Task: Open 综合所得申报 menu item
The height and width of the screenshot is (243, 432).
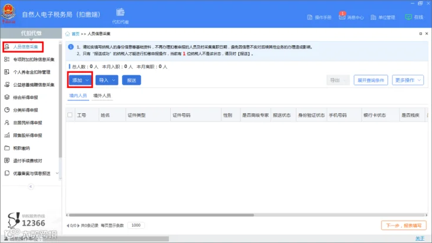Action: [x=26, y=97]
